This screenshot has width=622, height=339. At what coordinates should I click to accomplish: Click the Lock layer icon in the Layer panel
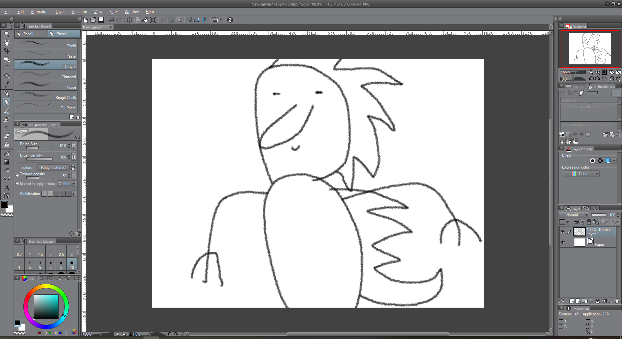[x=589, y=222]
